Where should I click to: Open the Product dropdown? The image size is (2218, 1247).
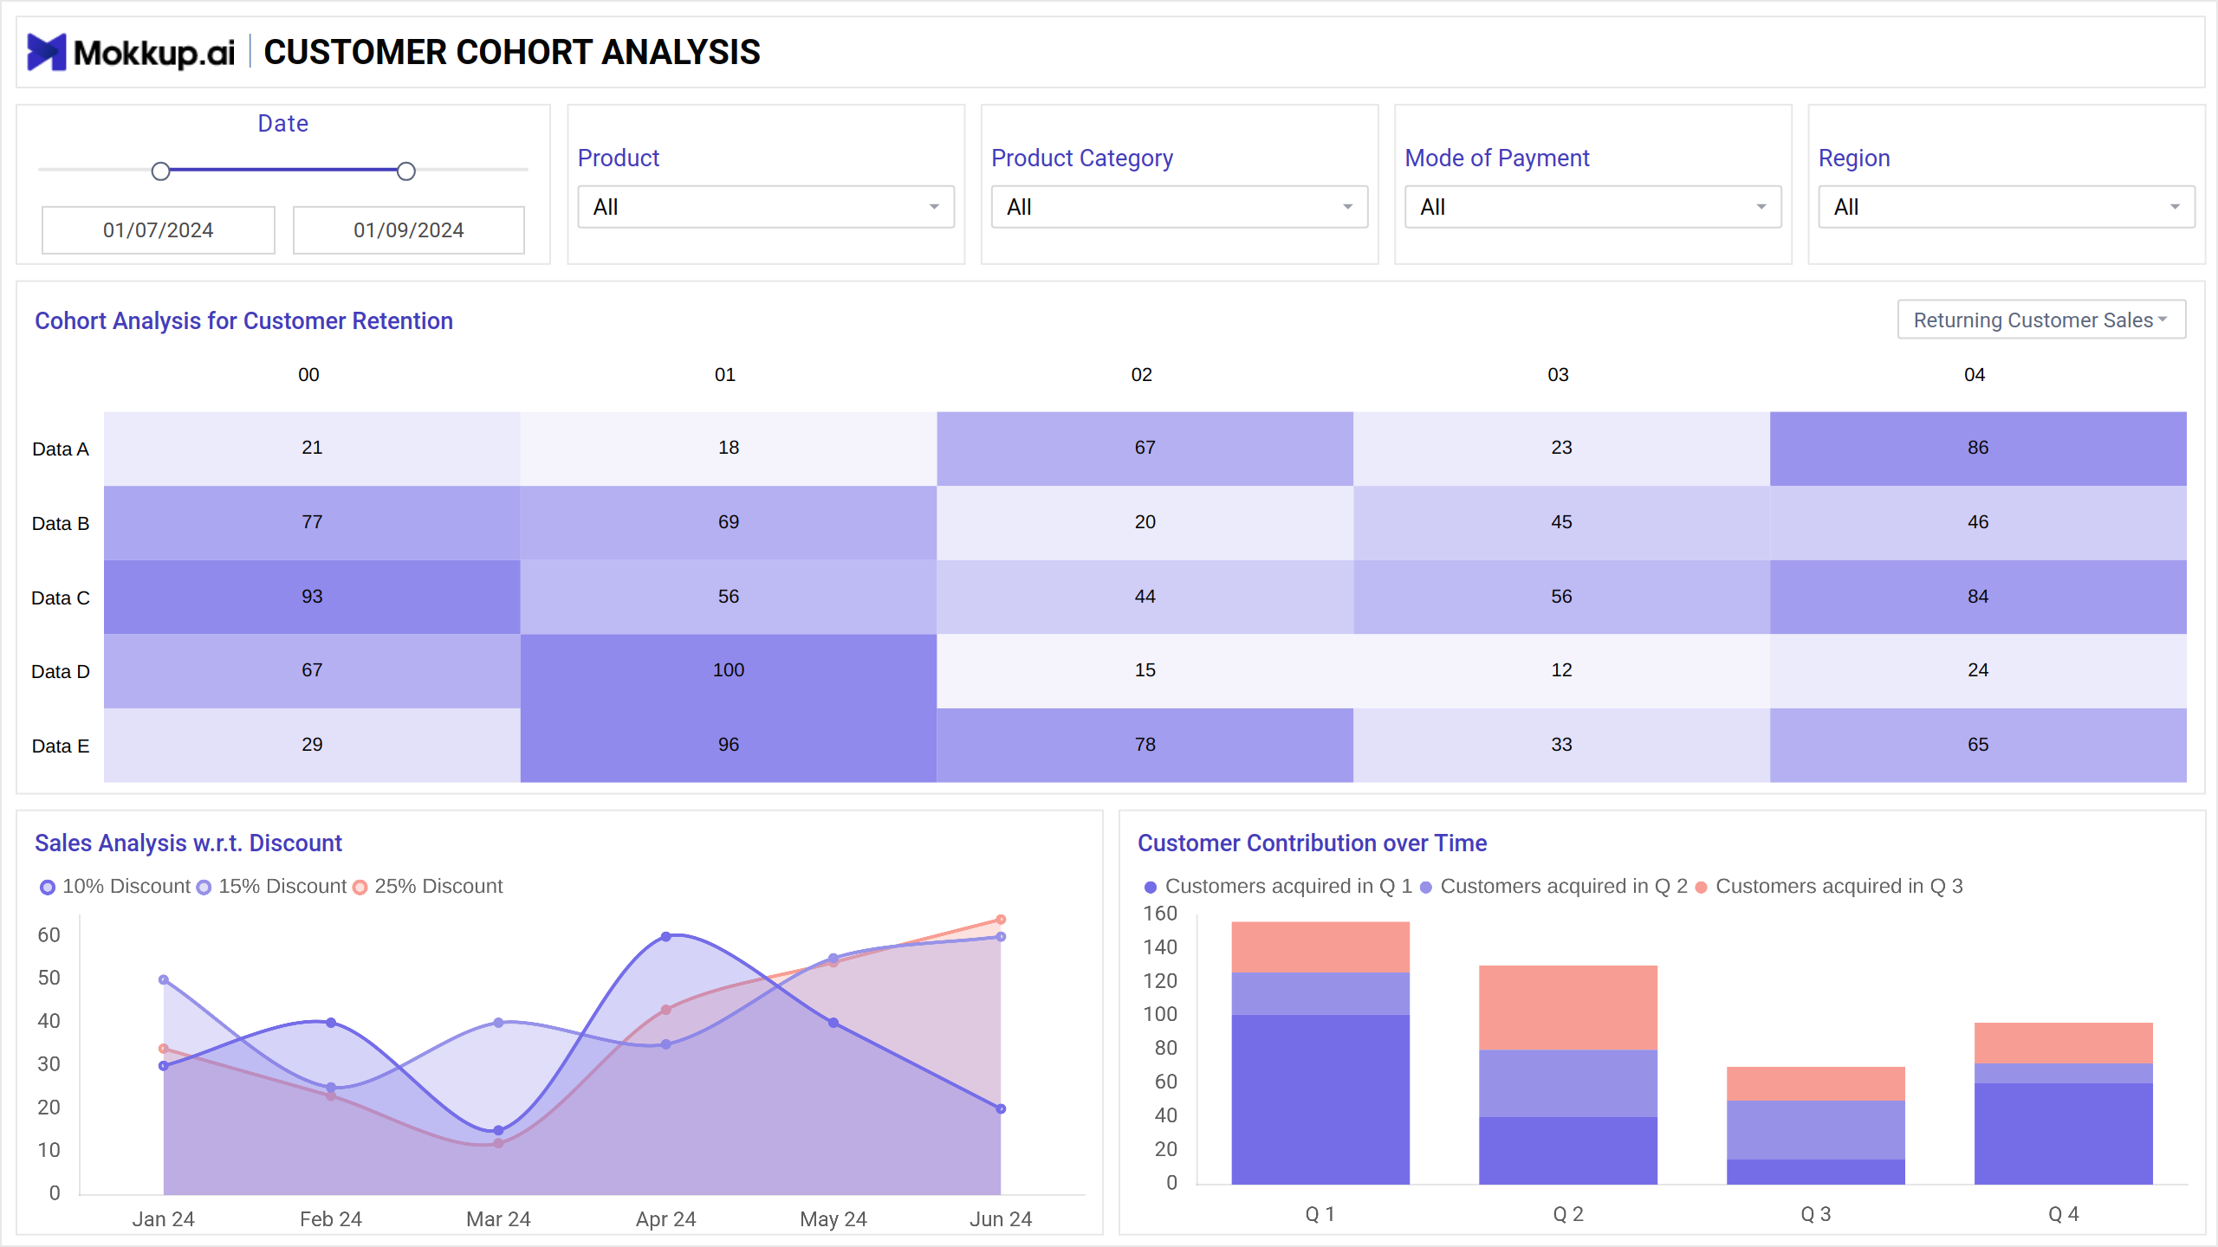click(766, 207)
